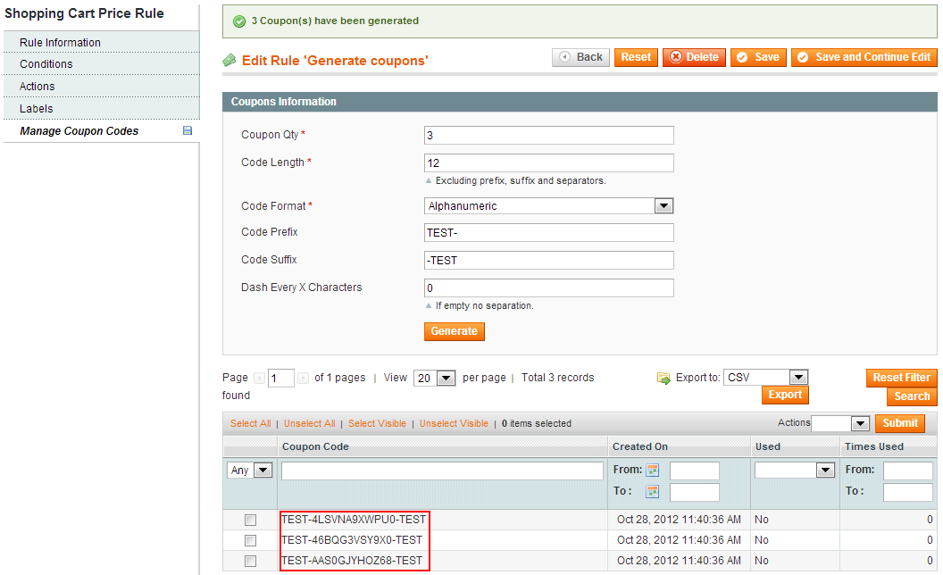Switch to the Conditions tab
943x575 pixels.
[46, 64]
